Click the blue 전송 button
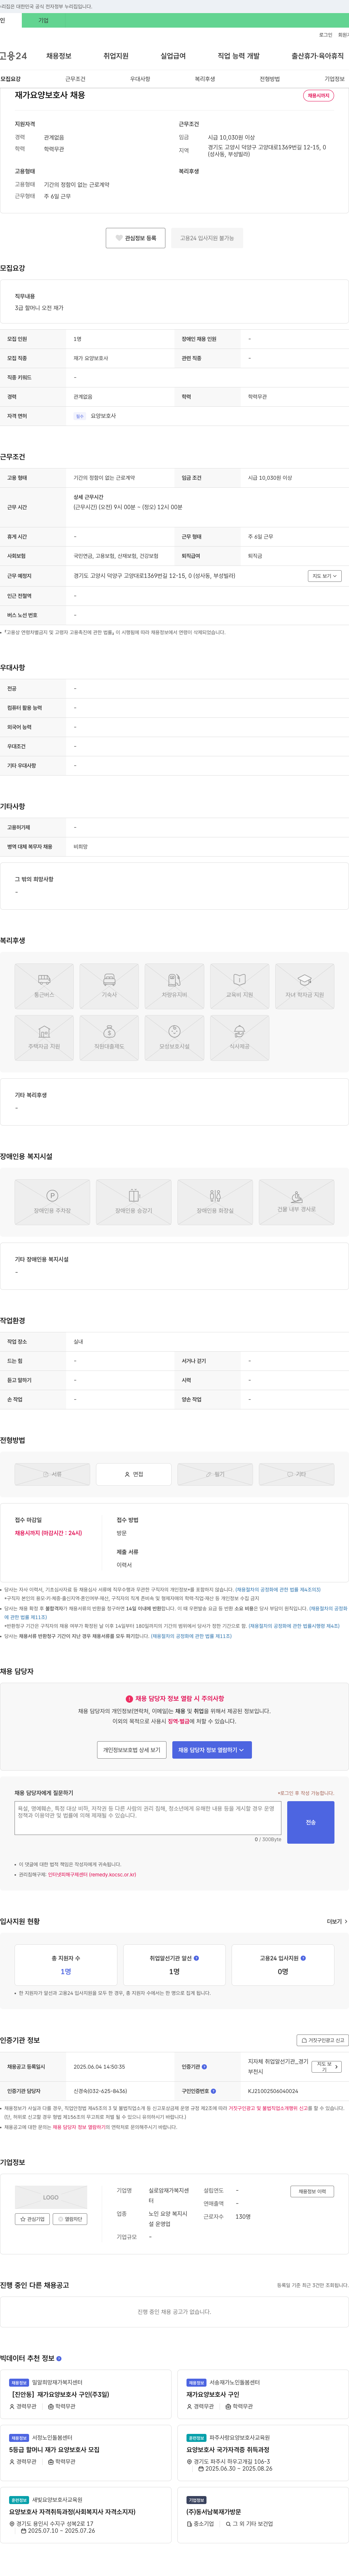 311,1822
